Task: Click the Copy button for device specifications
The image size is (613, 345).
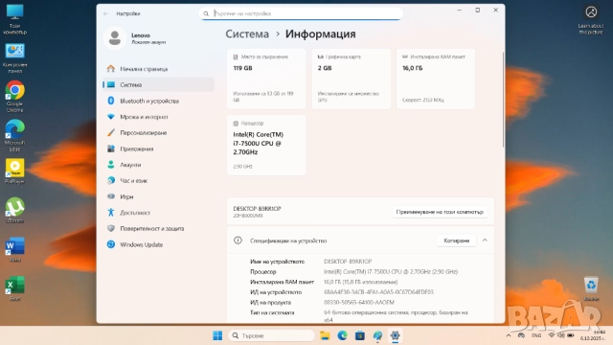Action: pos(456,241)
